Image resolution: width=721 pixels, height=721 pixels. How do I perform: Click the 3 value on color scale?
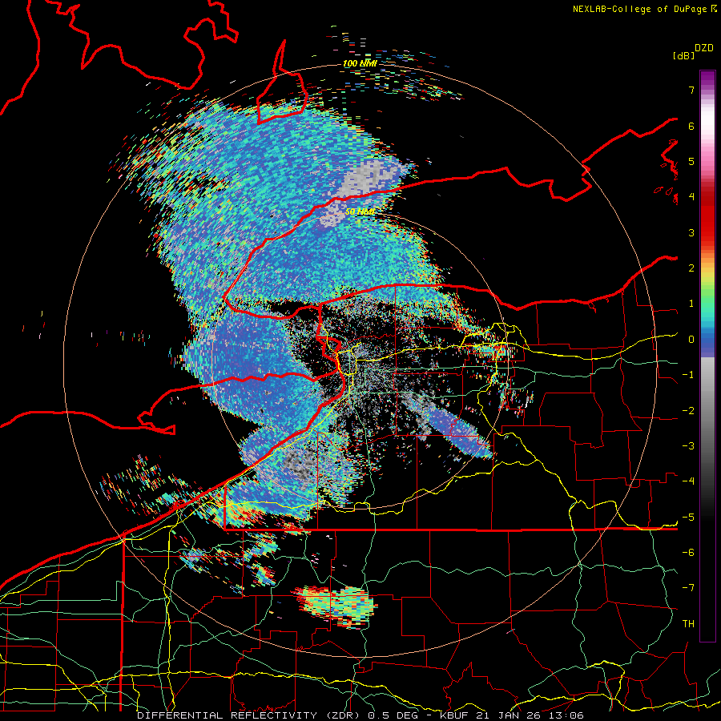pyautogui.click(x=691, y=232)
